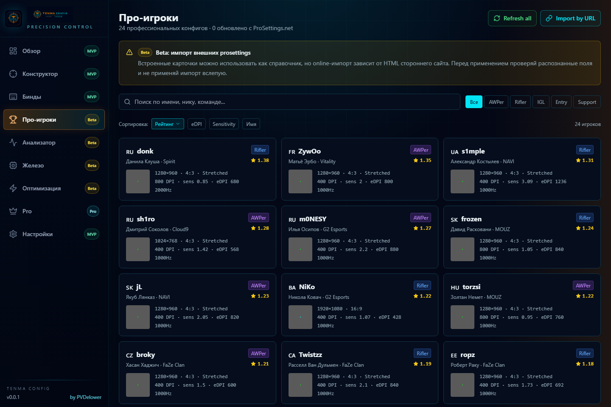Viewport: 611px width, 407px height.
Task: Click '1920×1080 · 16:9' on NiKo card
Action: (340, 309)
